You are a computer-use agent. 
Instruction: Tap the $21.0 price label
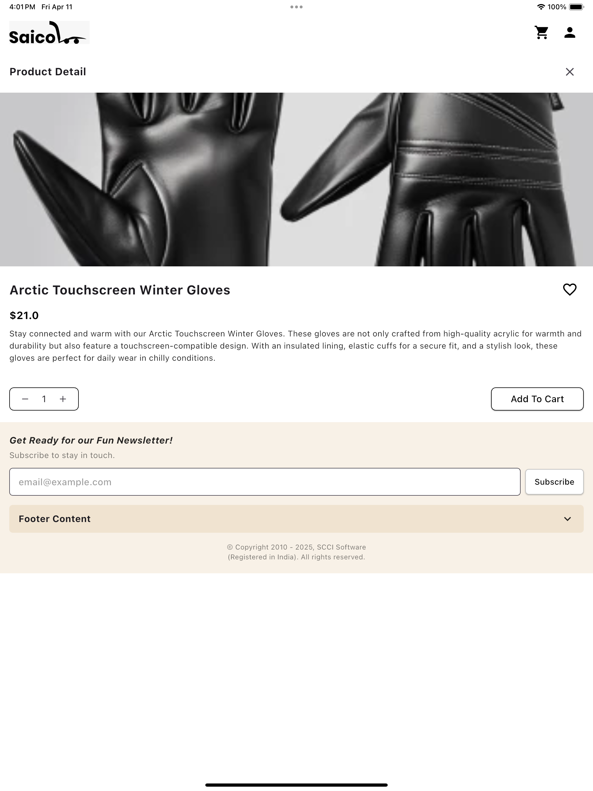24,315
